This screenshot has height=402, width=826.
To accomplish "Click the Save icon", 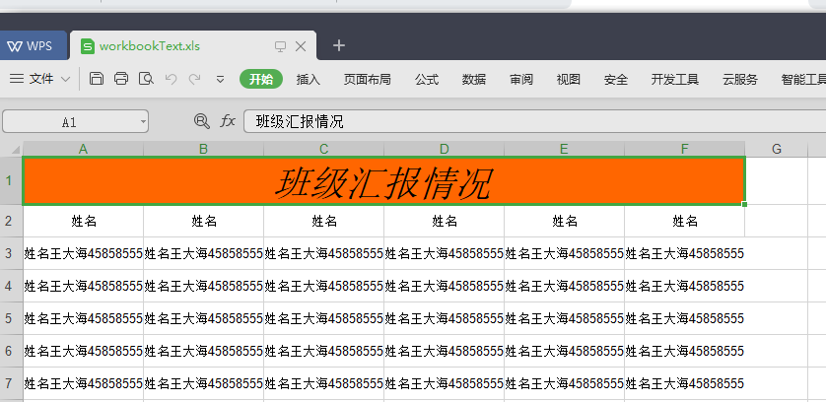I will click(97, 79).
